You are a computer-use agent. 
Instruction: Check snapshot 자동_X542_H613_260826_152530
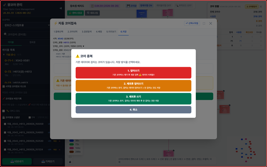click(5, 141)
